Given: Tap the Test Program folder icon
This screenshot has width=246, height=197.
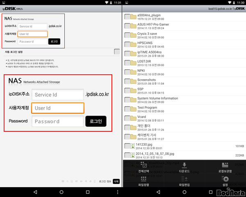Looking at the screenshot, I should click(133, 109).
